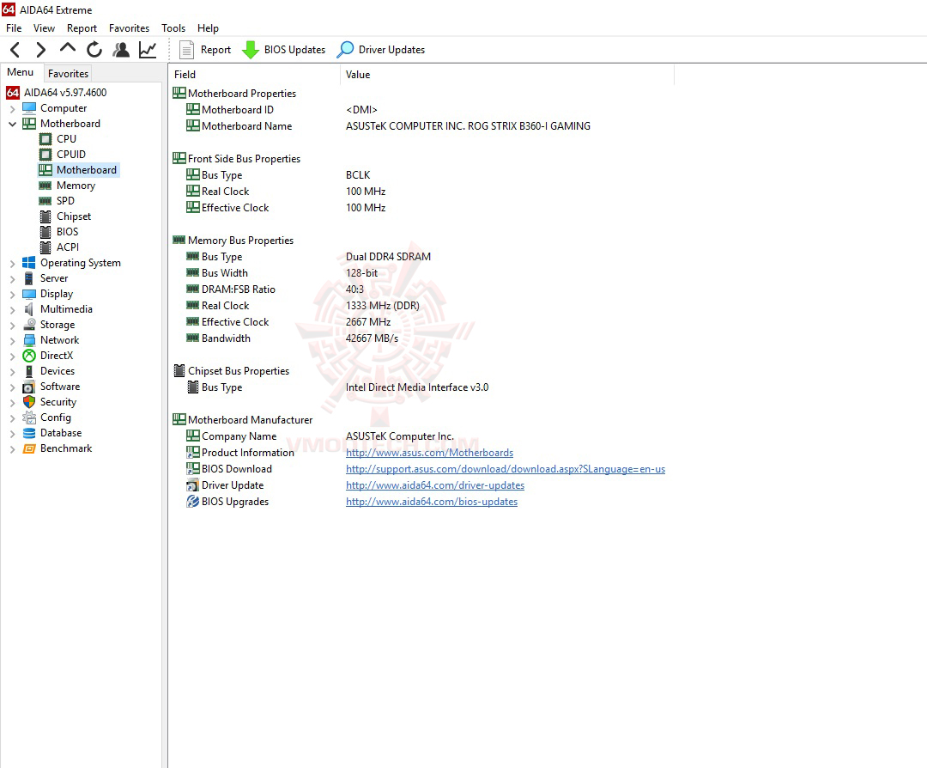Open the graph chart toolbar icon
The height and width of the screenshot is (768, 927).
click(x=148, y=50)
